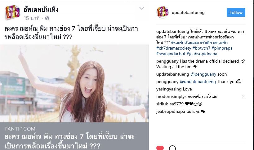
Task: Delete the modernsimplys comment with X
Action: pyautogui.click(x=243, y=96)
